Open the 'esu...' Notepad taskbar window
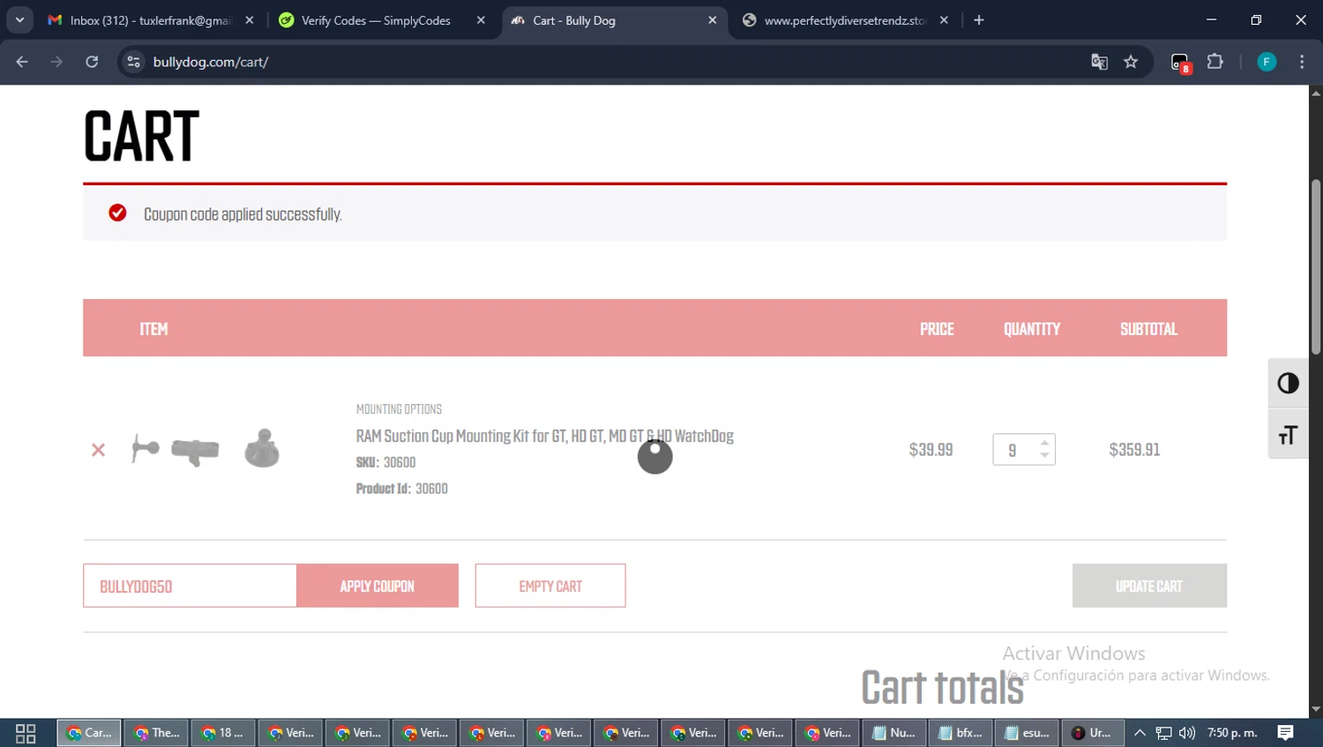Screen dimensions: 1323x747 [x=1028, y=733]
